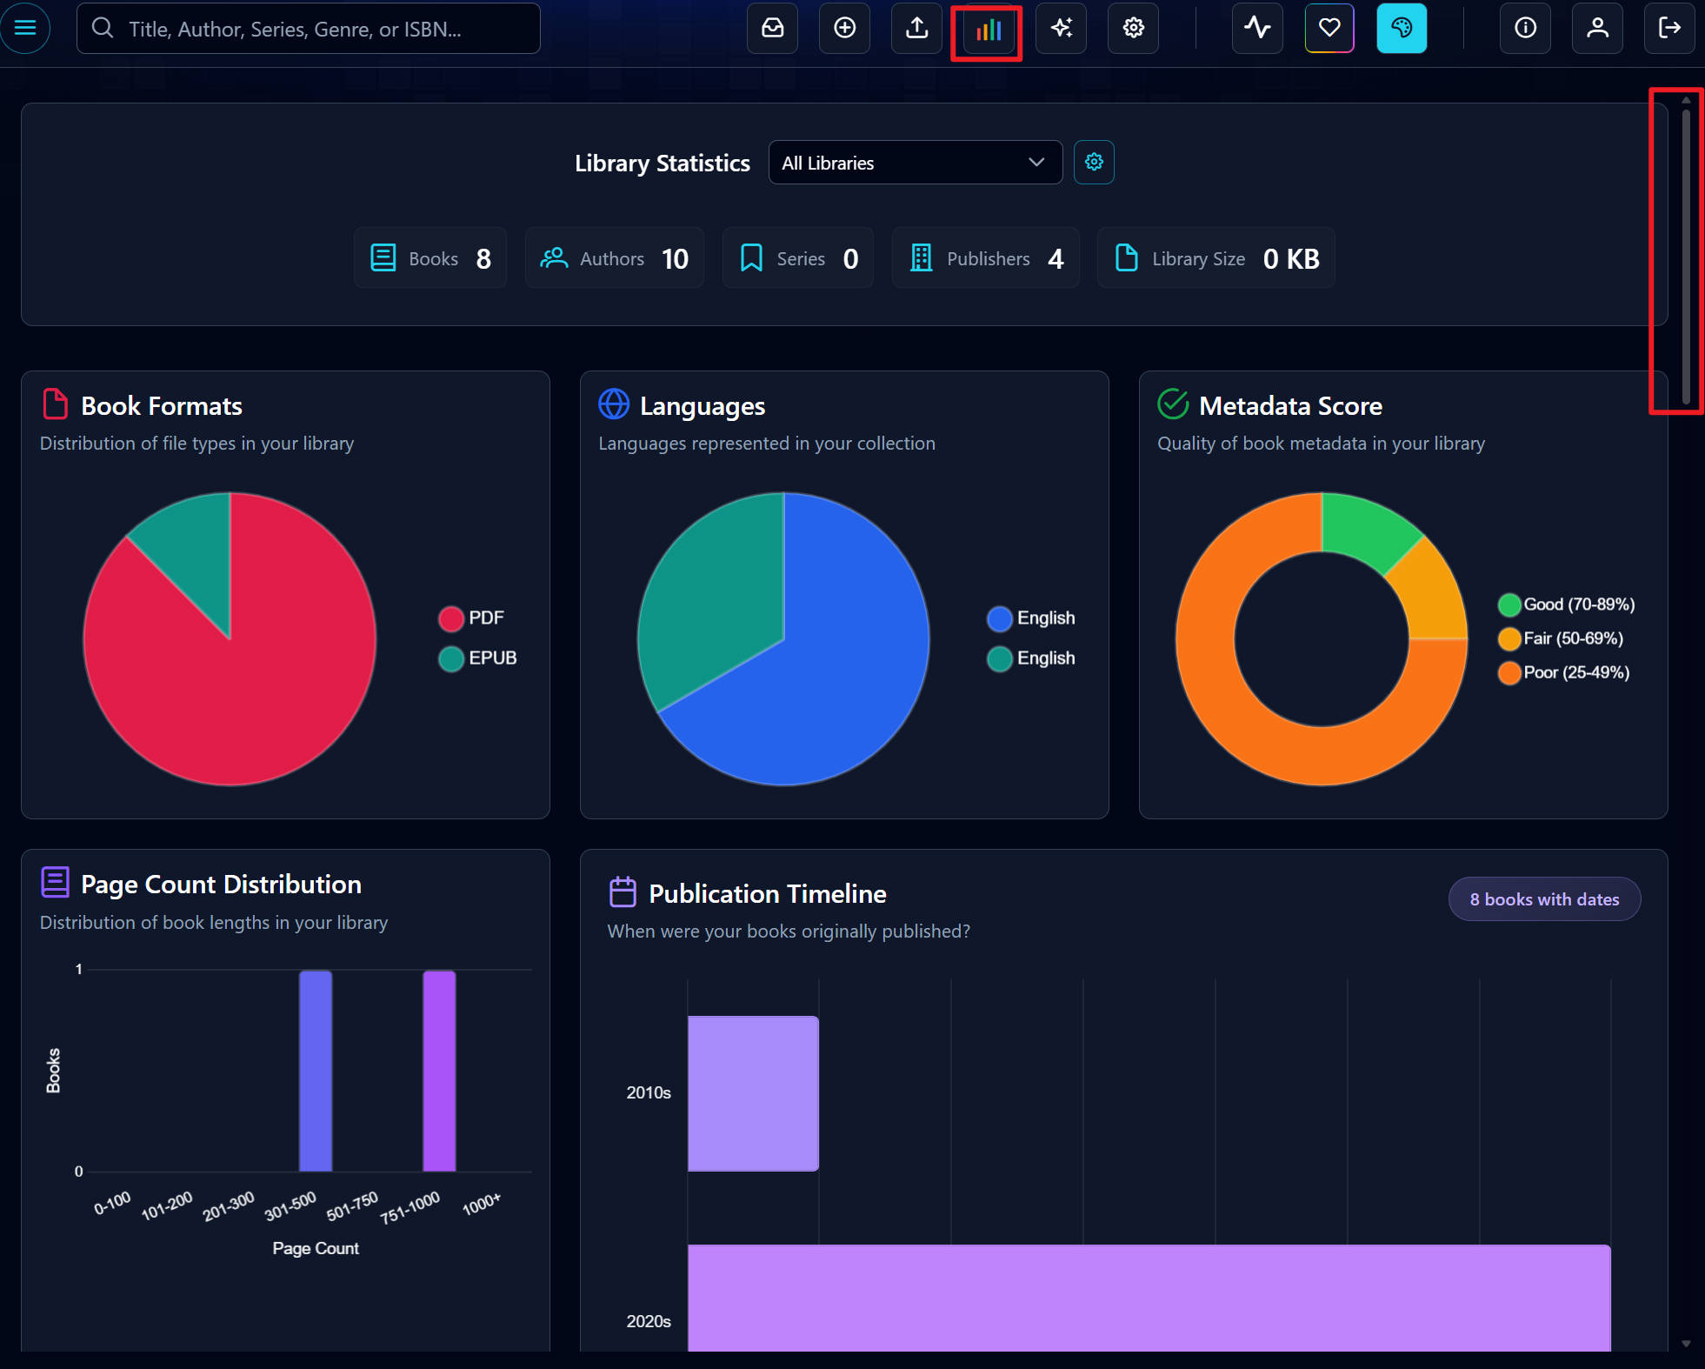Open the bar chart statistics icon
This screenshot has height=1369, width=1705.
click(988, 30)
